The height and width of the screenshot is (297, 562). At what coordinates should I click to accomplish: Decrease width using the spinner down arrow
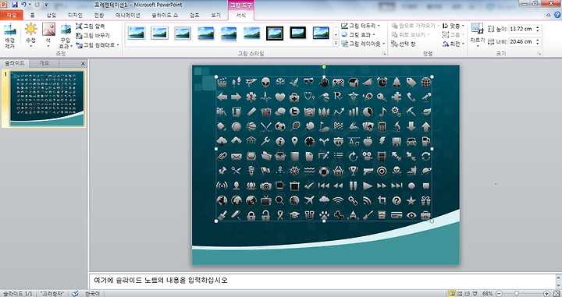coord(538,44)
